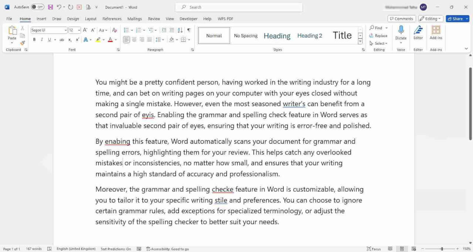Click the word count in the status bar

pyautogui.click(x=34, y=249)
